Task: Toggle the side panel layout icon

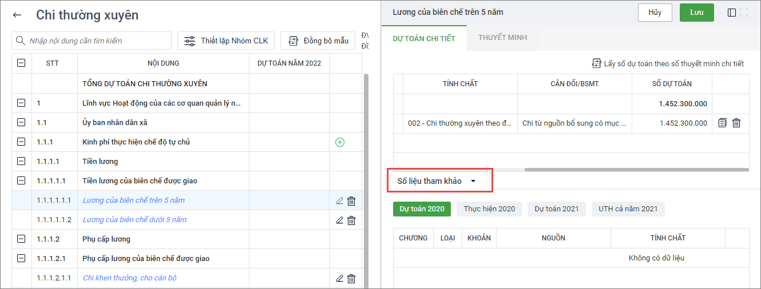Action: click(x=732, y=13)
